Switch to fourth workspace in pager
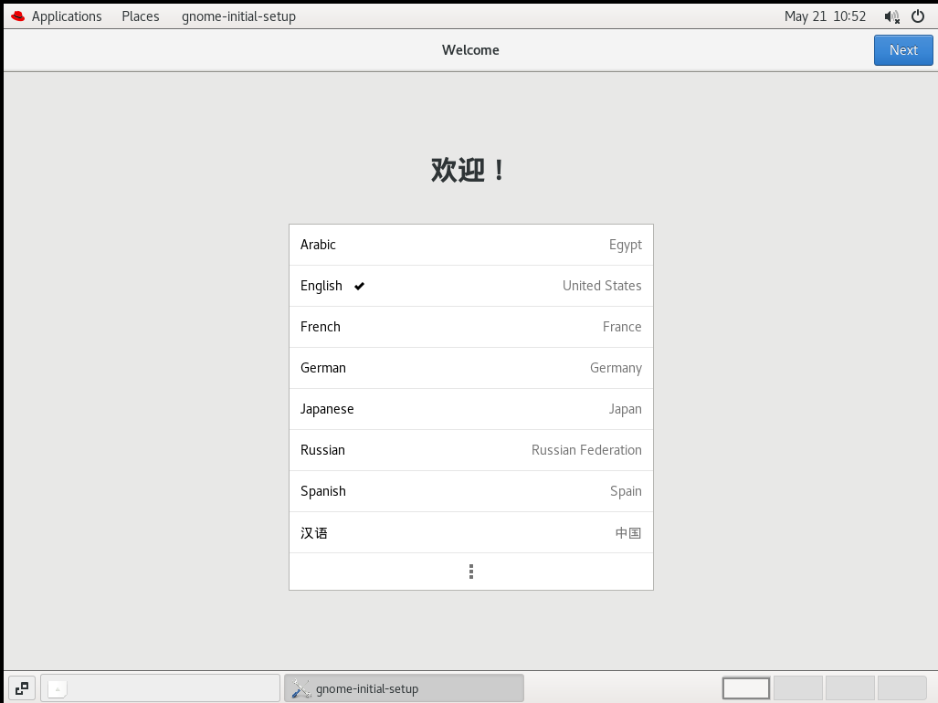Viewport: 938px width, 703px height. (x=902, y=688)
